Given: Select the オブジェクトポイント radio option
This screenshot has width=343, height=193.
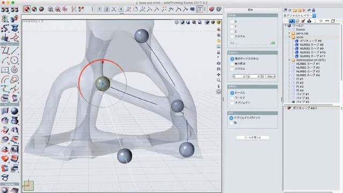Looking at the screenshot, I should pos(231,118).
